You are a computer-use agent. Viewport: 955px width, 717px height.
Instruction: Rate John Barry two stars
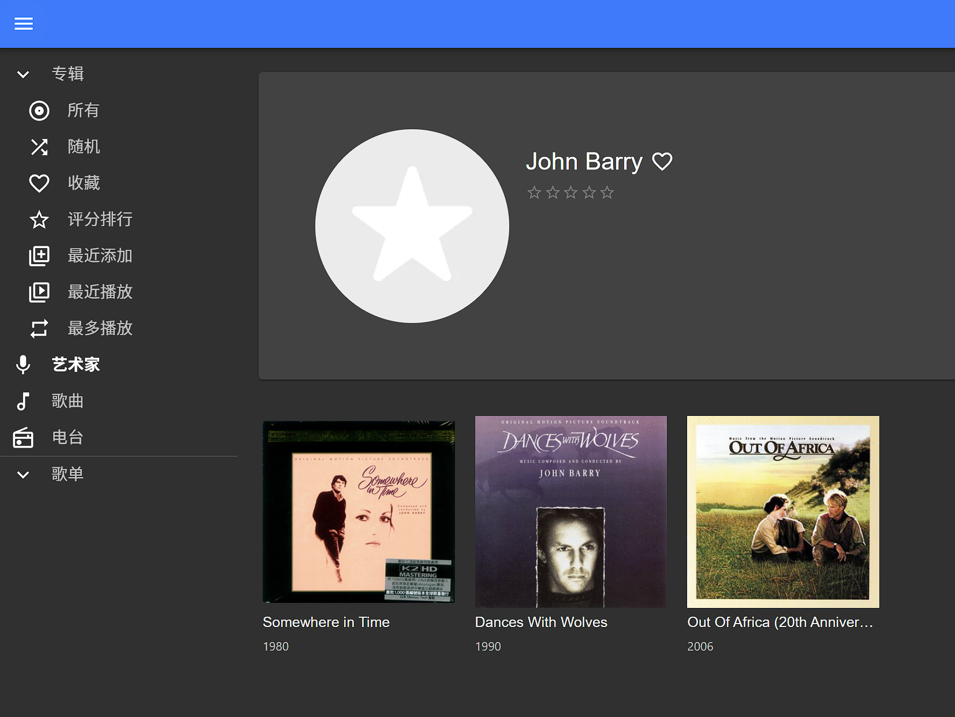[x=553, y=193]
